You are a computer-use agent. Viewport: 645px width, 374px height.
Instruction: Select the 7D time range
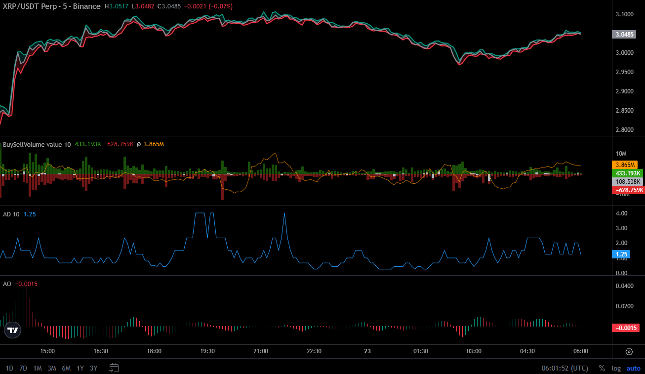pyautogui.click(x=23, y=368)
